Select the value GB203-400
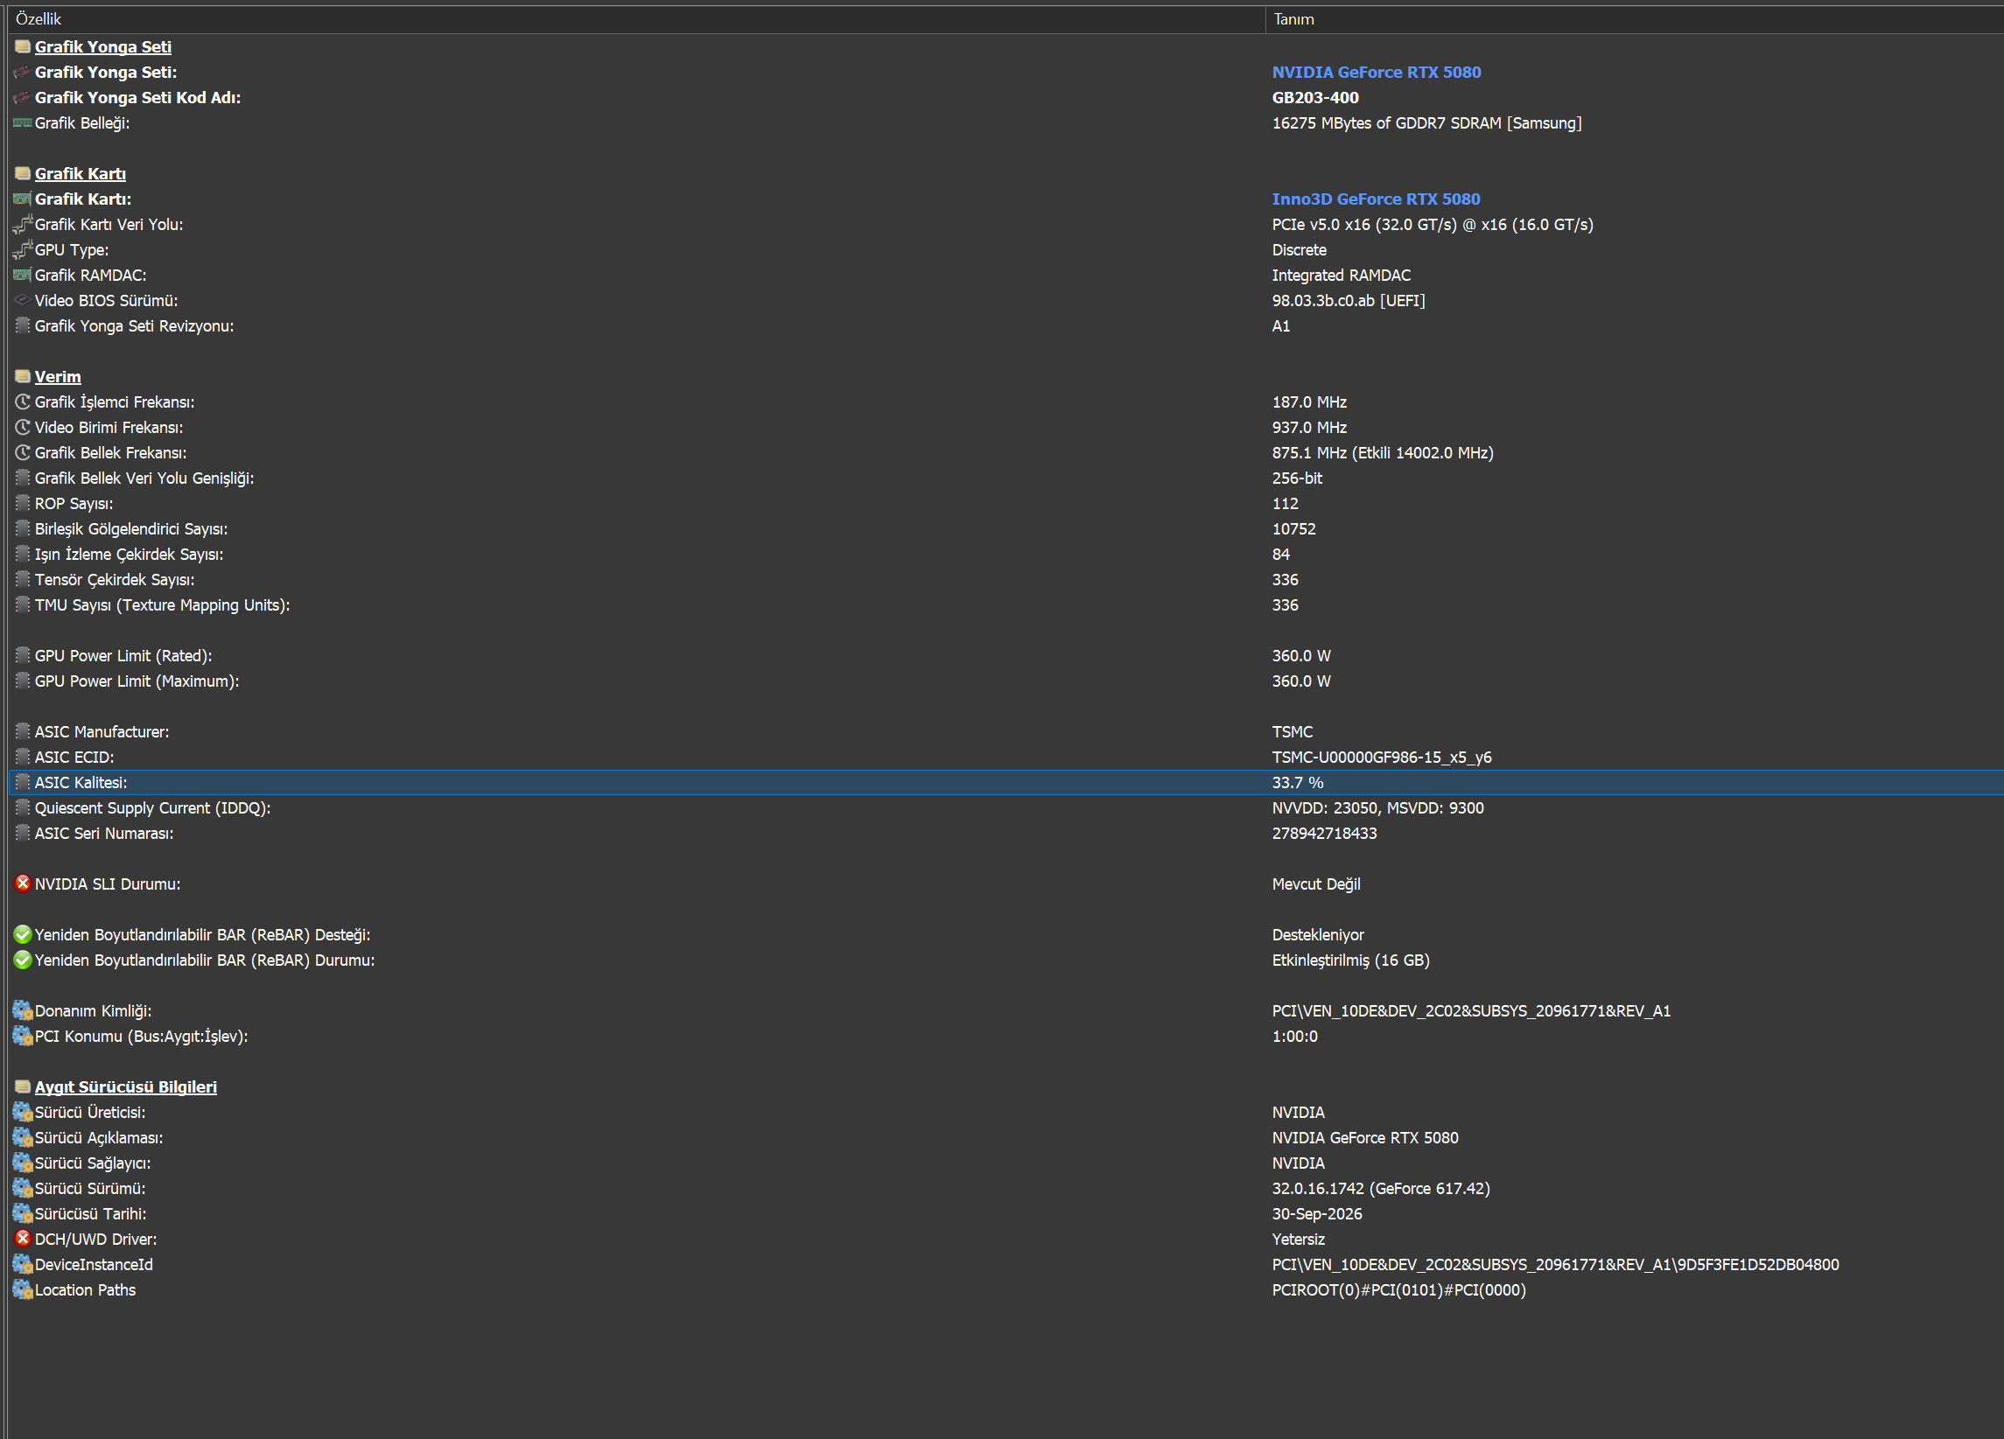The image size is (2004, 1439). pos(1314,98)
